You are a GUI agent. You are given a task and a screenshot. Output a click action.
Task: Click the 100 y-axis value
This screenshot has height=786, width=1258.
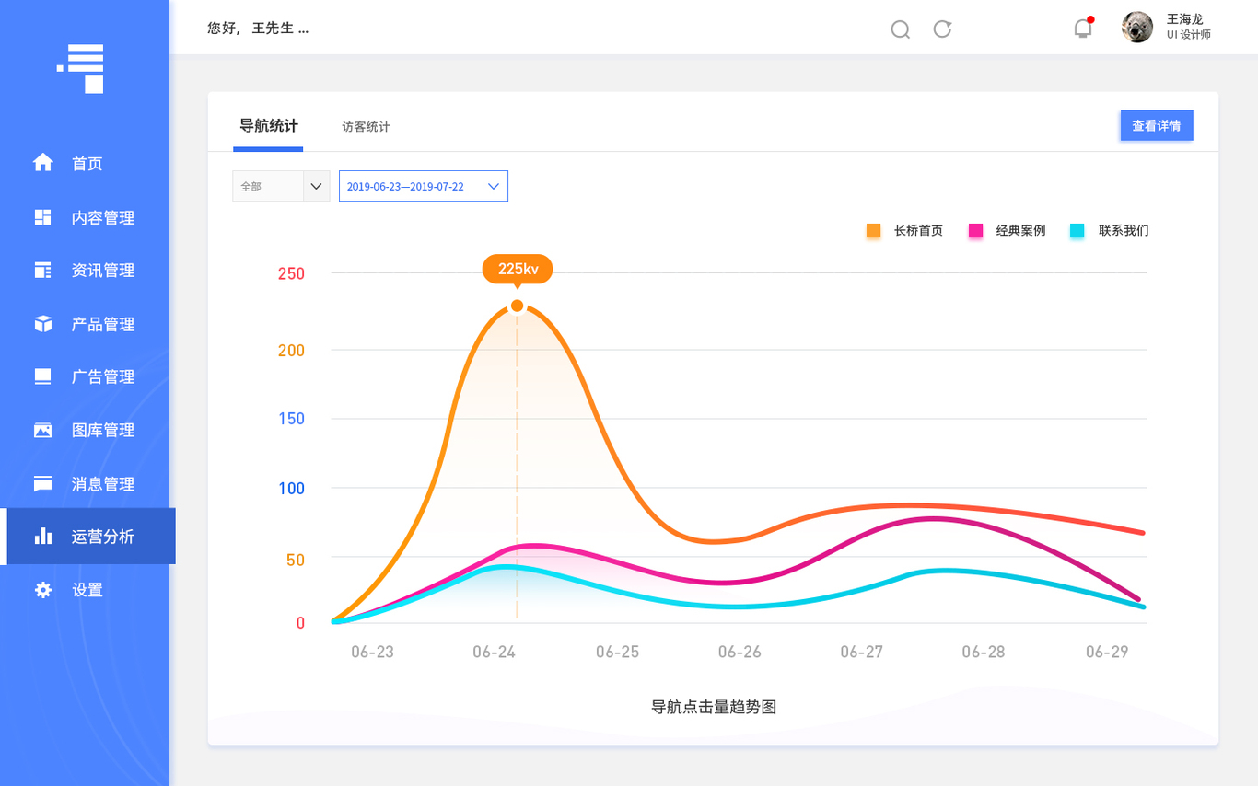click(x=291, y=488)
